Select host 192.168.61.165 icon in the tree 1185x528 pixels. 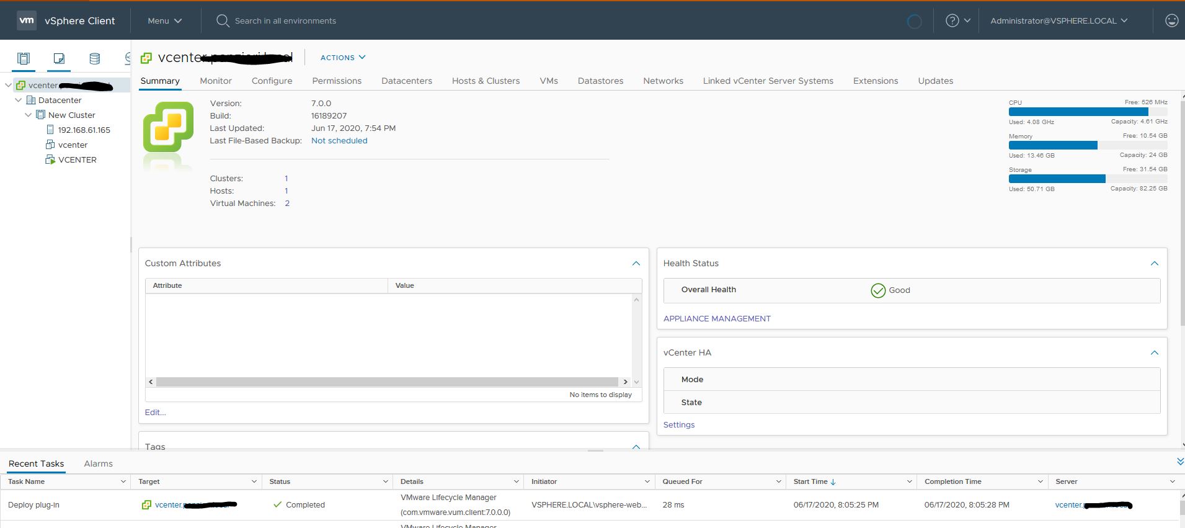pos(51,130)
